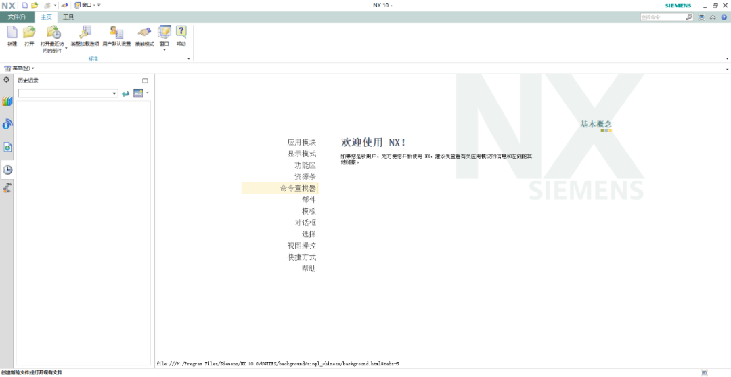Open the reuse library books tab
Viewport: 731px width, 377px height.
point(7,101)
